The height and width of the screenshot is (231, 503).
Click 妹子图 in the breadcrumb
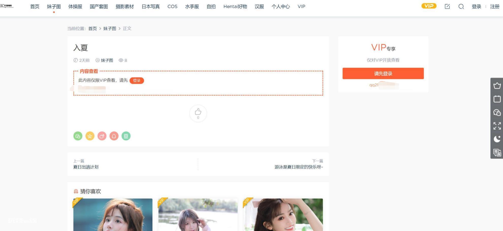(x=110, y=29)
